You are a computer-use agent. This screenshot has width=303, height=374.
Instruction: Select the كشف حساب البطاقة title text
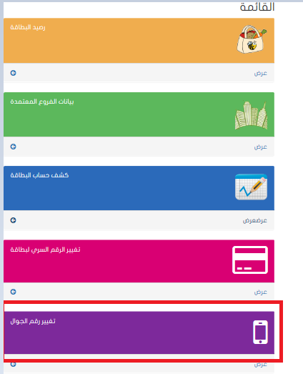(39, 175)
